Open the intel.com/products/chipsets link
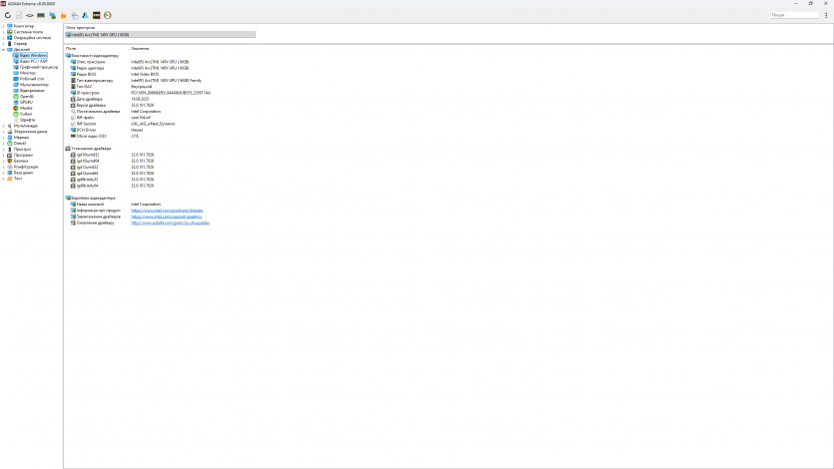The width and height of the screenshot is (834, 469). point(167,211)
